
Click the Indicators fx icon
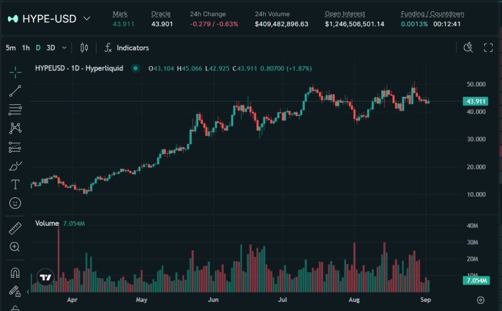pyautogui.click(x=108, y=48)
